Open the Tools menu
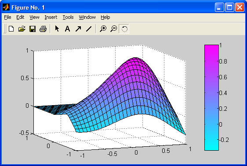The image size is (247, 166). point(68,17)
